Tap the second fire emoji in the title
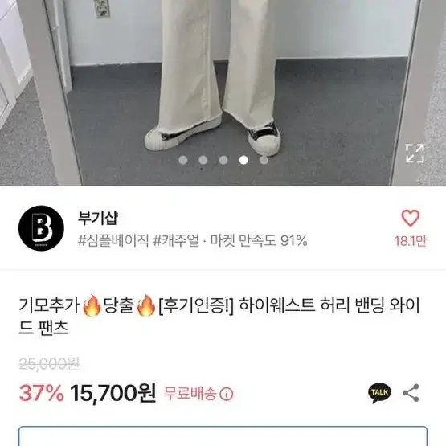 146,305
